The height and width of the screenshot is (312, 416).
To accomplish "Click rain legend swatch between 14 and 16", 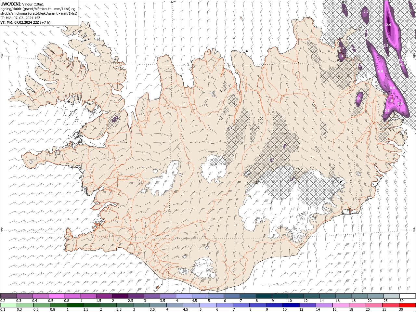I will [324, 305].
